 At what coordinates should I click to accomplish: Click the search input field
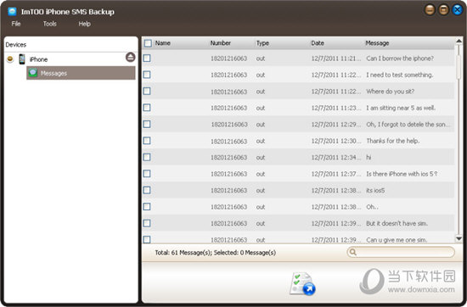401,252
